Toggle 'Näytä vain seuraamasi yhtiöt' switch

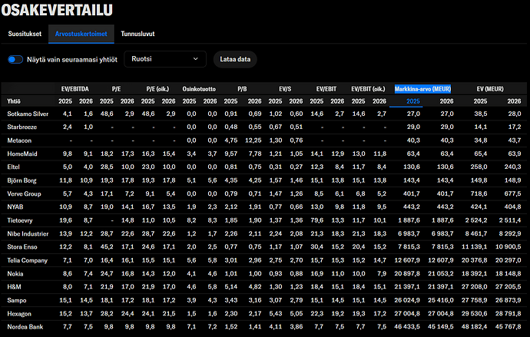coord(15,59)
